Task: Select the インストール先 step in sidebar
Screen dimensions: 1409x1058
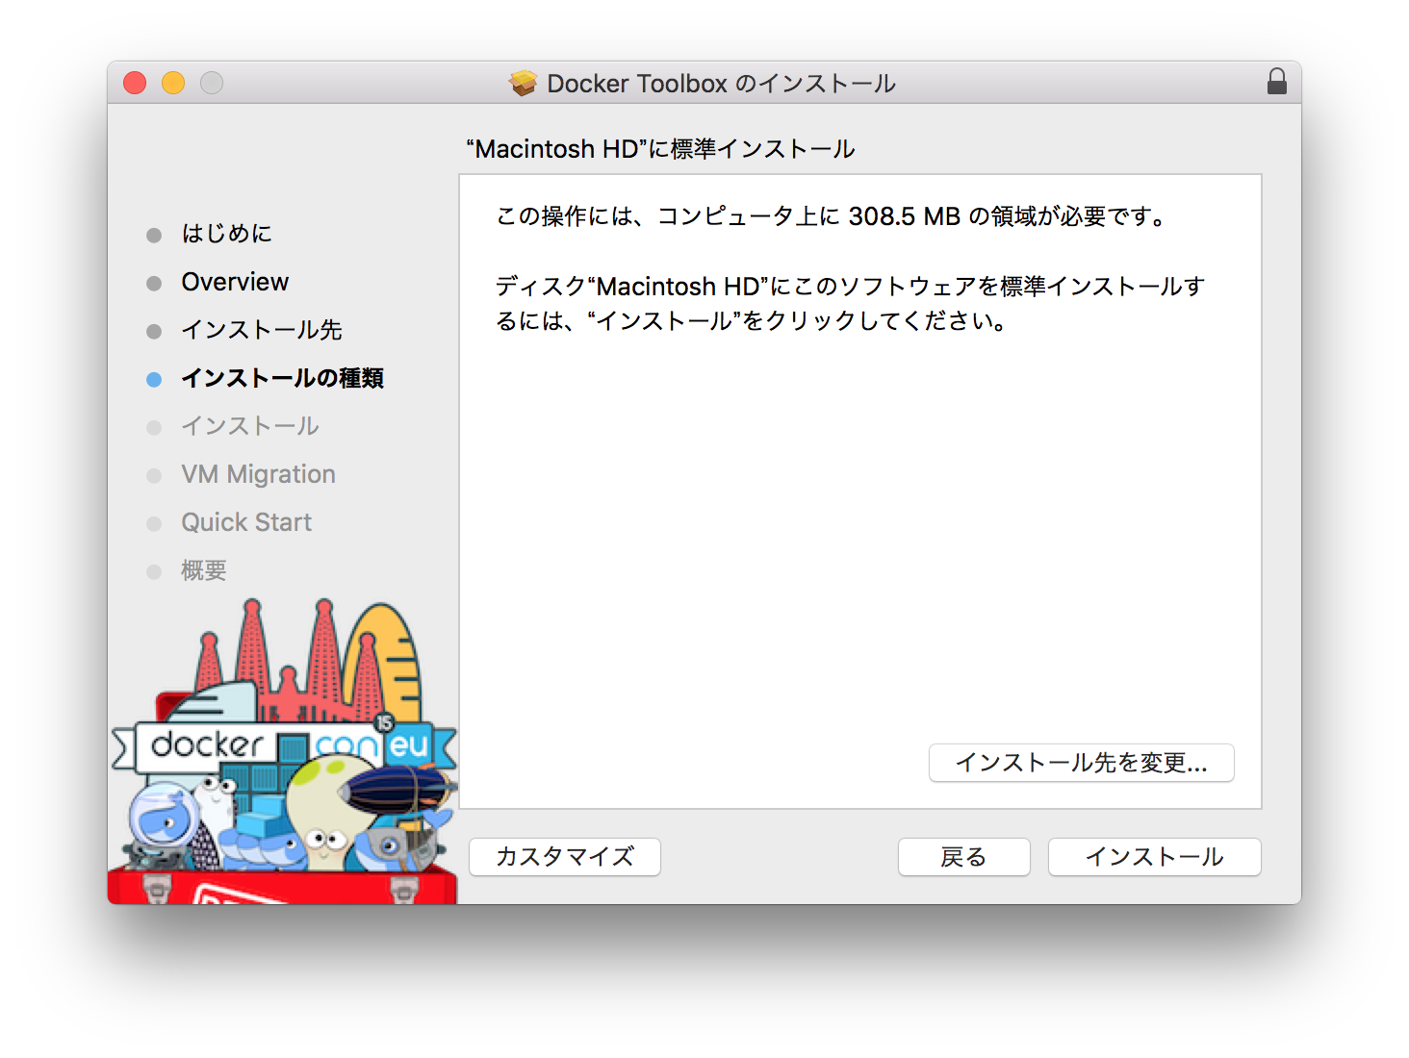Action: tap(262, 330)
